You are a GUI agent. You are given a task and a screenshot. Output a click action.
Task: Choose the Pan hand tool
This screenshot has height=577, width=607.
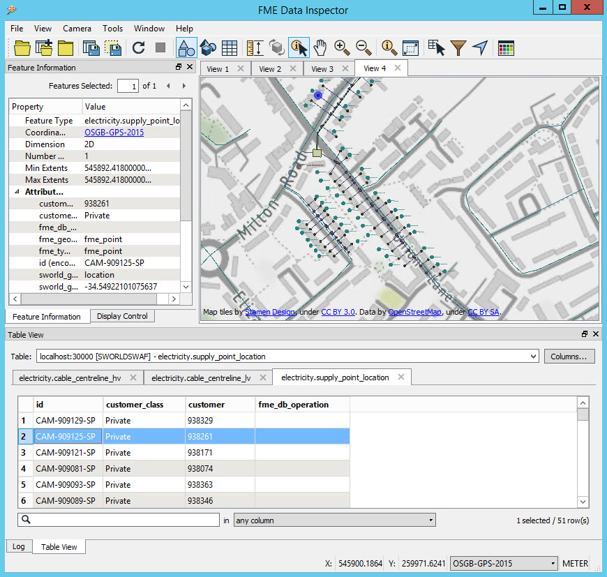tap(320, 48)
